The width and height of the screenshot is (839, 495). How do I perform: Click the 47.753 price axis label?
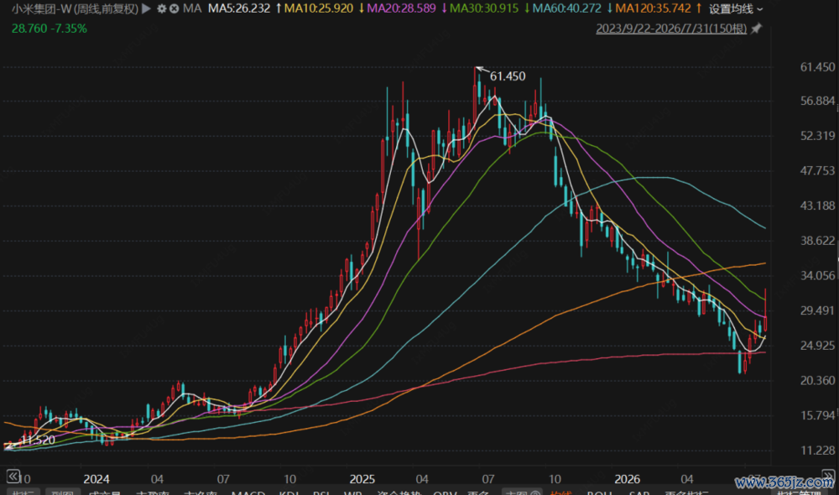pos(817,170)
